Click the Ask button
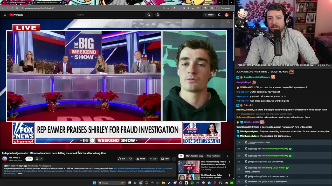This screenshot has height=186, width=332. (x=153, y=159)
